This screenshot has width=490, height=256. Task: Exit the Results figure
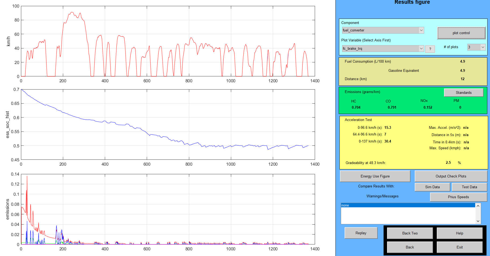pos(460,247)
